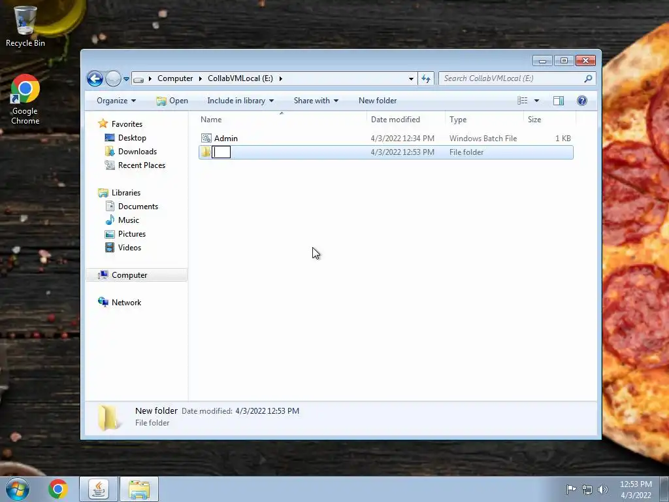The height and width of the screenshot is (502, 669).
Task: Click the 1 KB size cell
Action: point(563,139)
